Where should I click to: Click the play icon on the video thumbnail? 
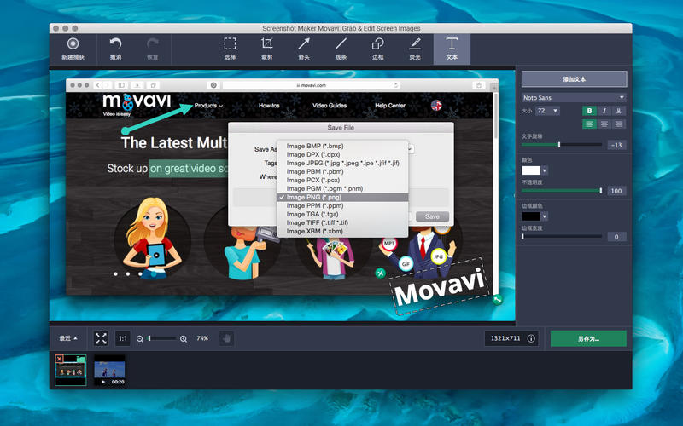(103, 382)
